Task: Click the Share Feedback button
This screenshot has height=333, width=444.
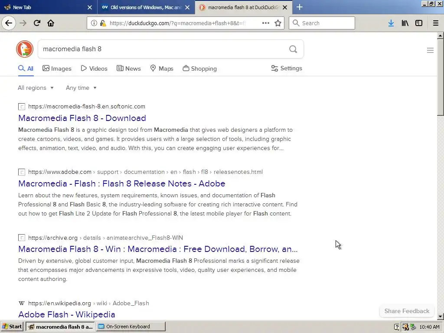Action: 407,311
